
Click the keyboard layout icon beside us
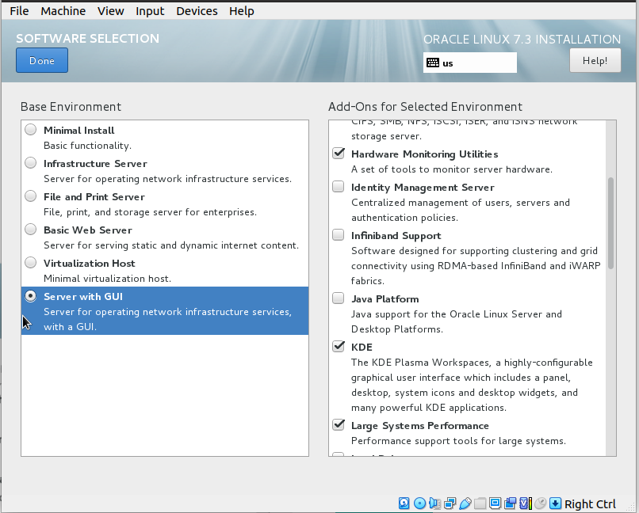coord(433,63)
